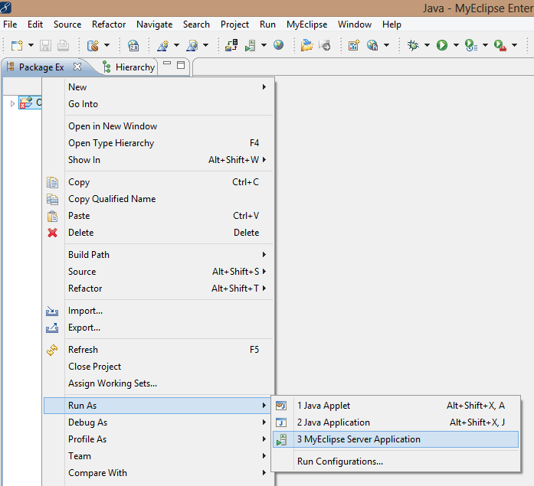The width and height of the screenshot is (534, 486).
Task: Click the green Run toolbar button
Action: [442, 45]
